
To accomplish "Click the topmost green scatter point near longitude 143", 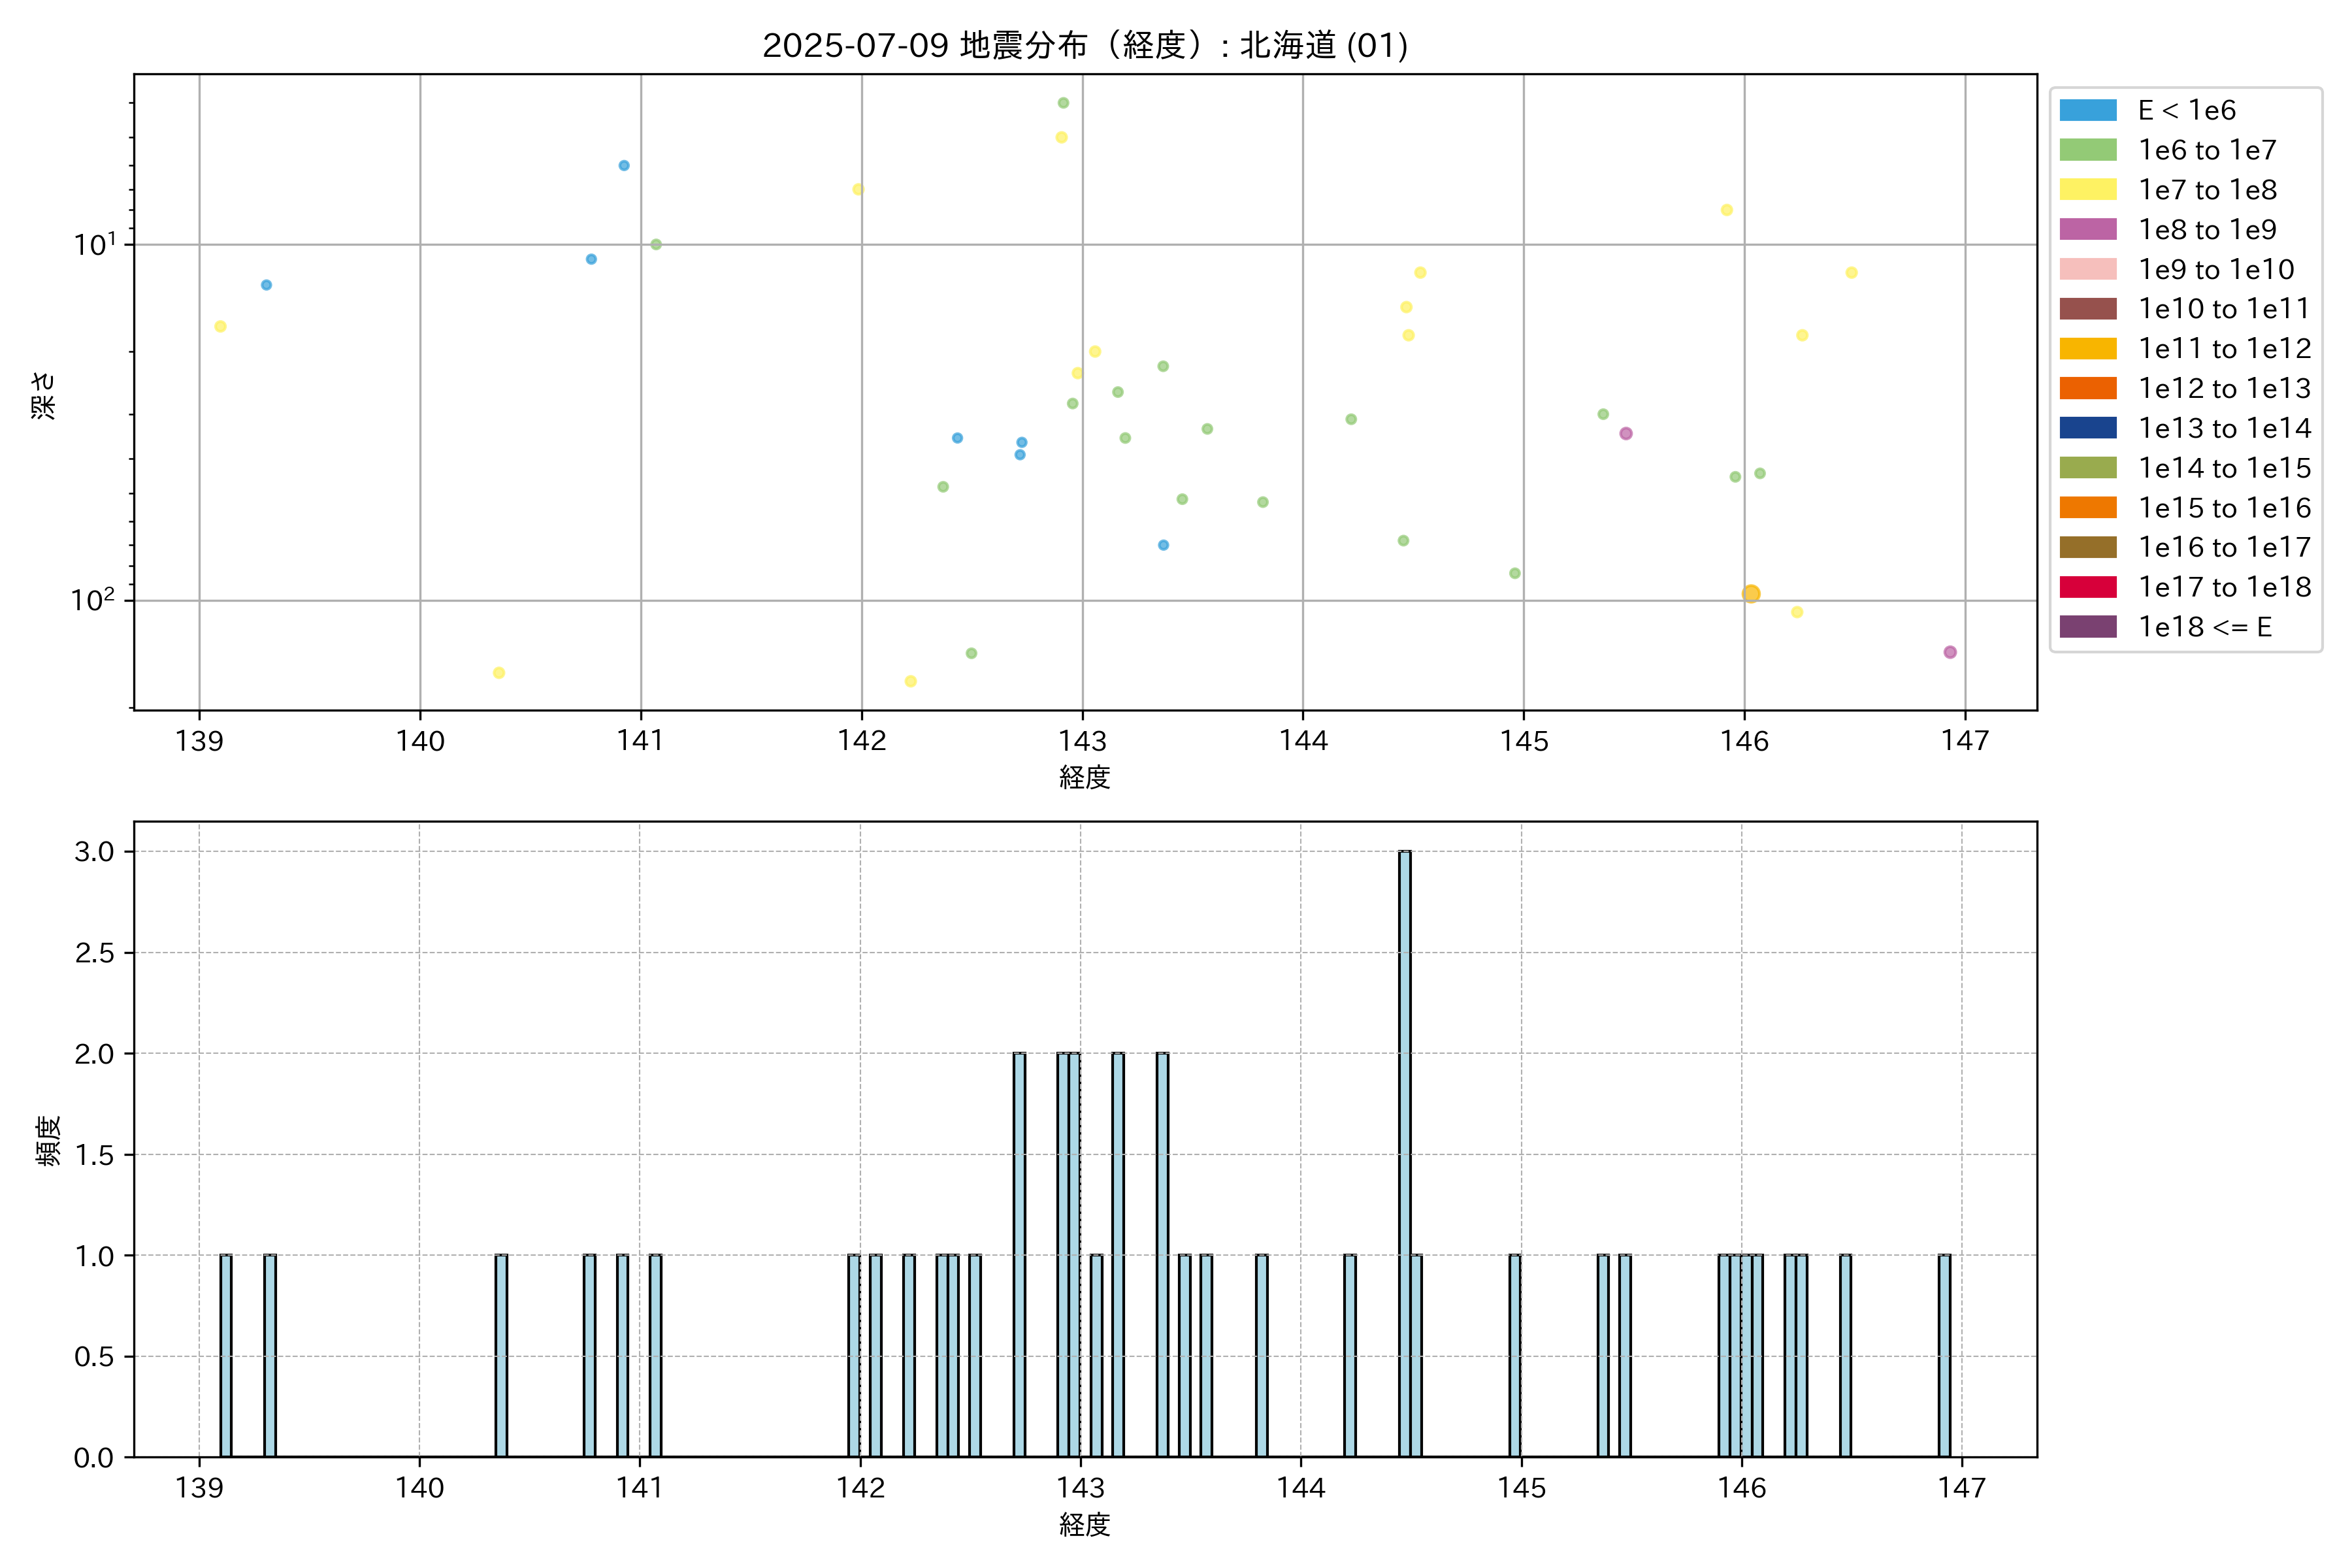I will tap(1063, 103).
